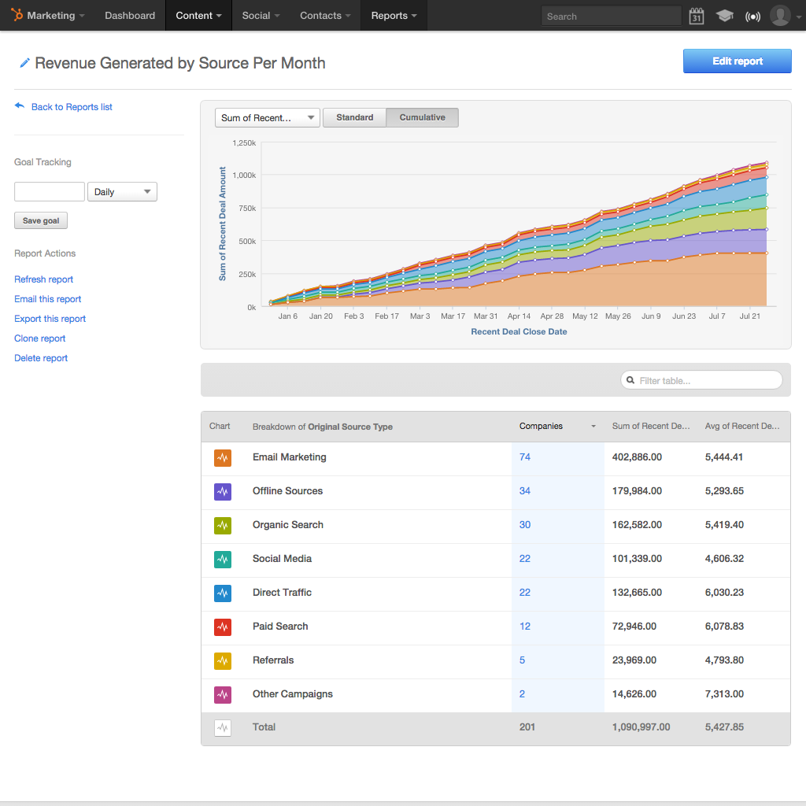The height and width of the screenshot is (806, 806).
Task: Toggle Email Marketing chart series
Action: tap(223, 458)
